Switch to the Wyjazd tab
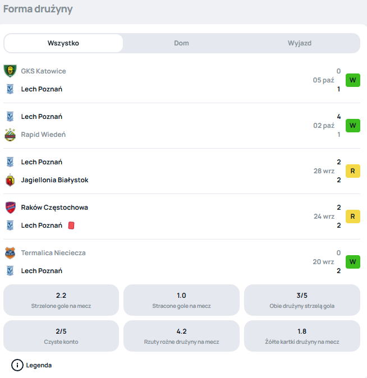This screenshot has width=367, height=378. click(x=300, y=43)
